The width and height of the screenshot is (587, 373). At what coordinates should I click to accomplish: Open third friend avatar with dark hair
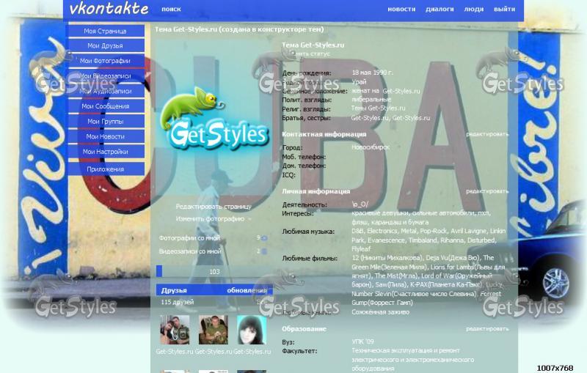coord(252,330)
